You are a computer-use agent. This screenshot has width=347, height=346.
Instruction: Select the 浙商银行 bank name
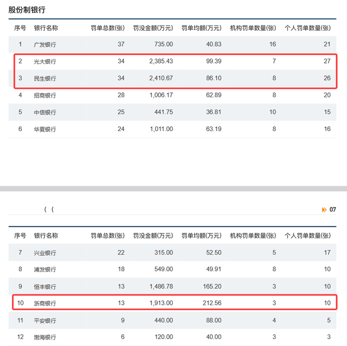(45, 303)
